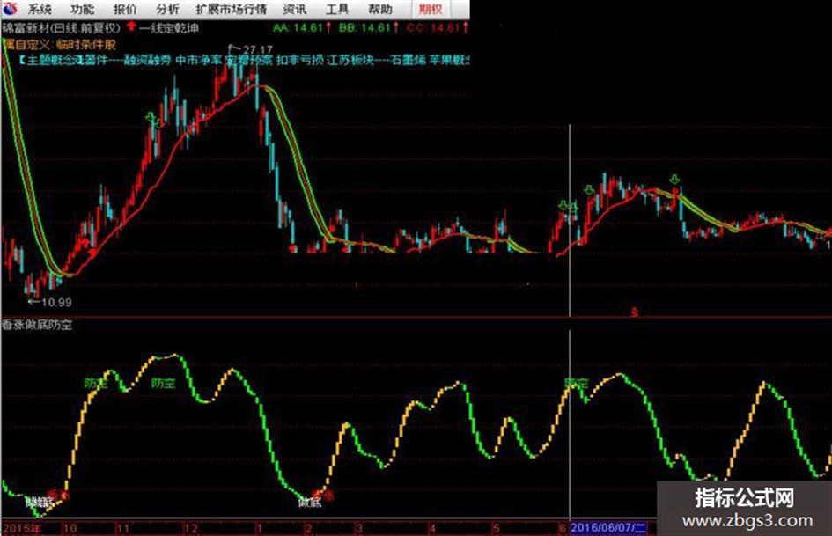
Task: Click the month 3 time axis marker
Action: click(359, 528)
